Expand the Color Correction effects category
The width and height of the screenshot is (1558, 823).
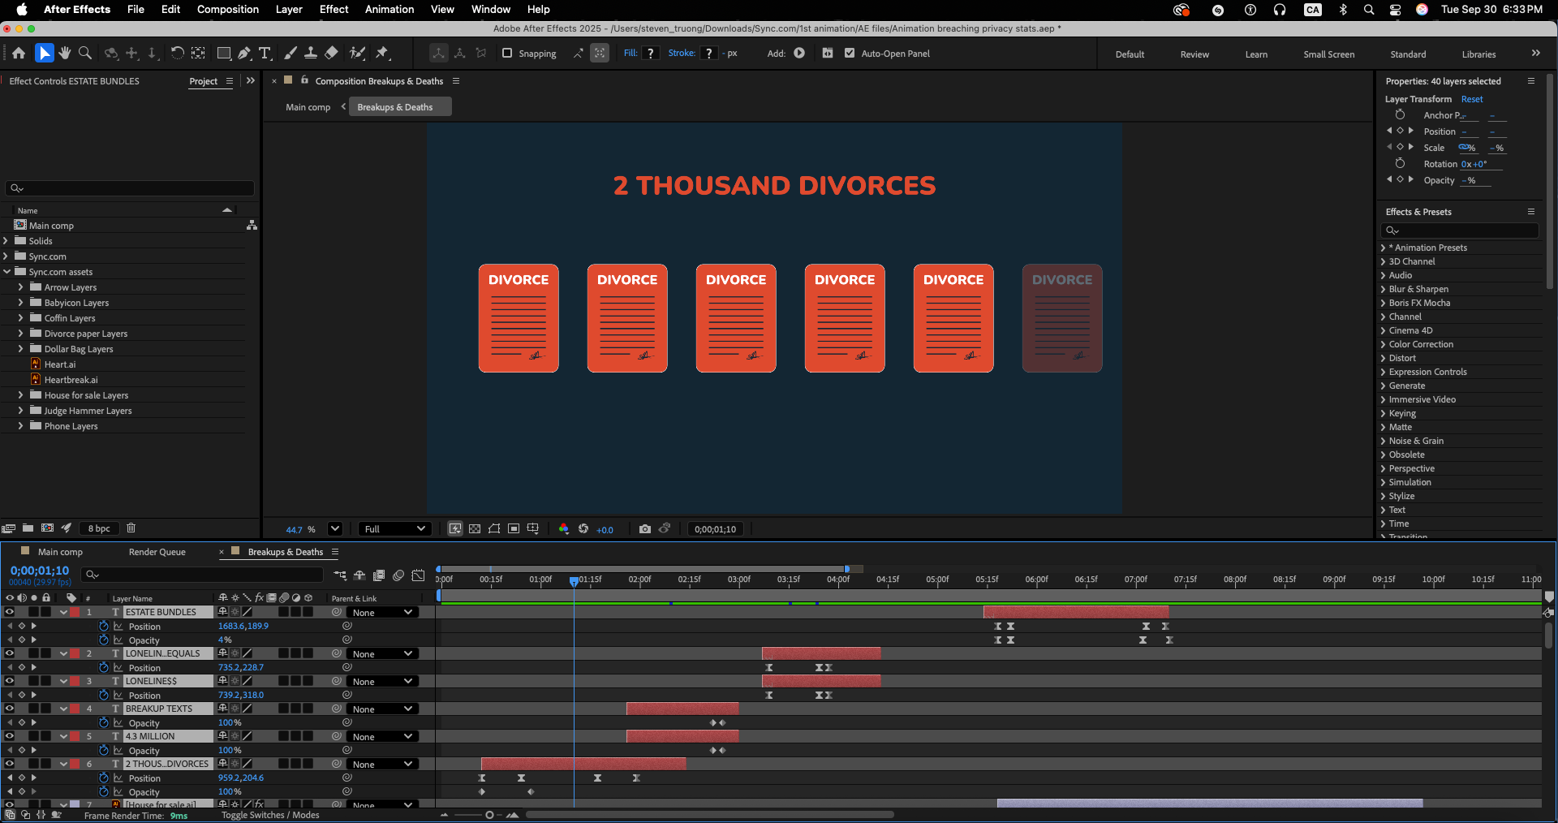[x=1383, y=344]
